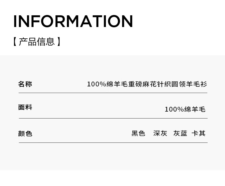Viewport: 225px width, 186px height.
Task: Choose the 灰蓝 color option
Action: 180,133
